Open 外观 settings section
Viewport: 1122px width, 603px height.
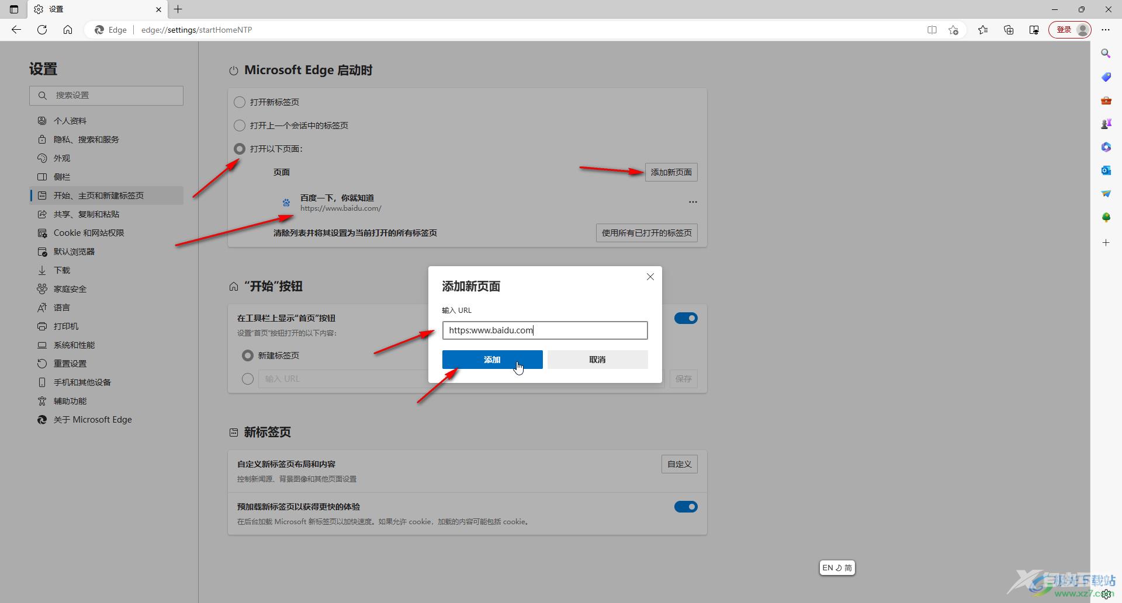coord(106,158)
